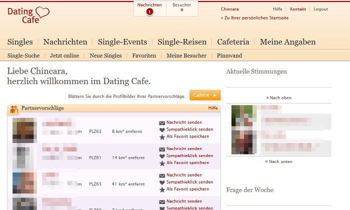Select the Neue Singles submenu item
350x210 pixels.
pos(105,55)
